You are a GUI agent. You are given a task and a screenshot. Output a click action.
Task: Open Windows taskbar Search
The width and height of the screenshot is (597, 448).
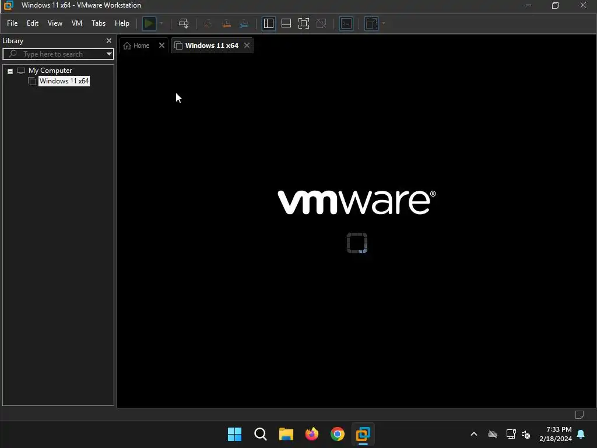pos(261,434)
